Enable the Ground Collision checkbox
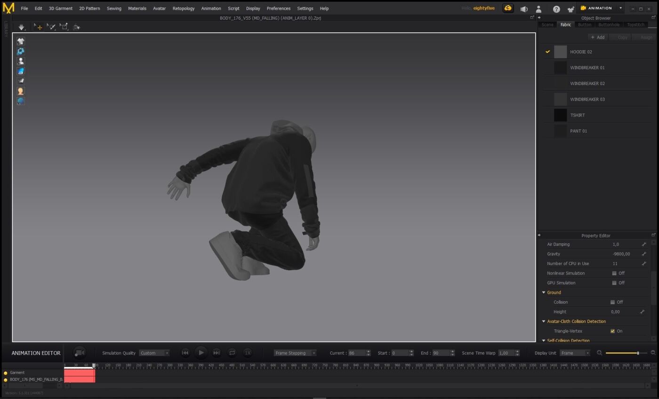The width and height of the screenshot is (659, 399). click(x=612, y=302)
